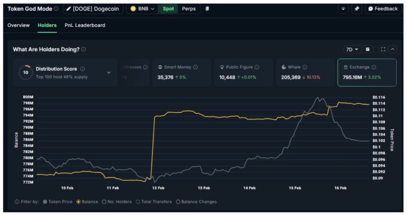Image resolution: width=407 pixels, height=215 pixels.
Task: Click info icon next to Distribution Score
Action: (x=82, y=69)
